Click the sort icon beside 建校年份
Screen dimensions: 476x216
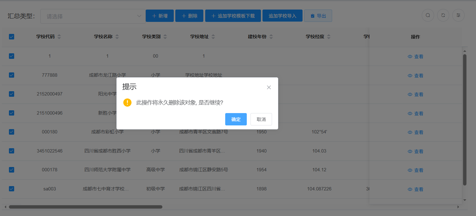pos(271,37)
